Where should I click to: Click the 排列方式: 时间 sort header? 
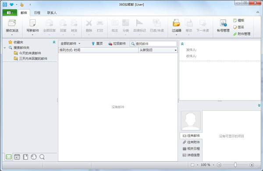[x=98, y=50]
